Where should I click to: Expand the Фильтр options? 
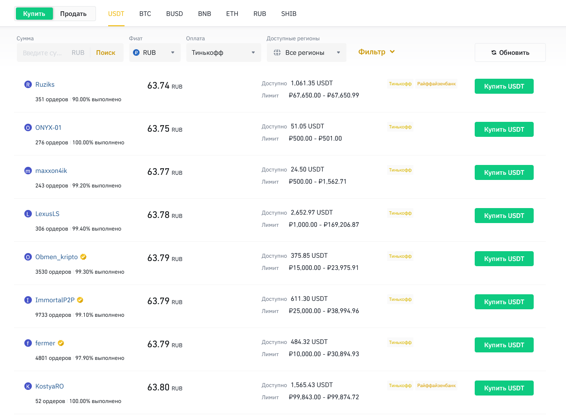pyautogui.click(x=377, y=52)
